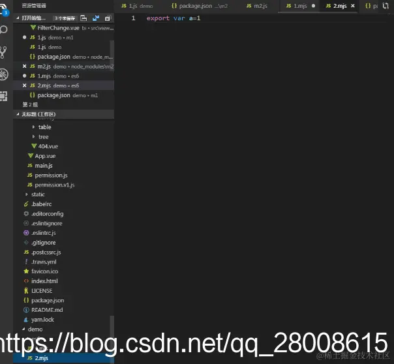The height and width of the screenshot is (364, 394).
Task: Open the Extensions view icon
Action: pyautogui.click(x=3, y=96)
